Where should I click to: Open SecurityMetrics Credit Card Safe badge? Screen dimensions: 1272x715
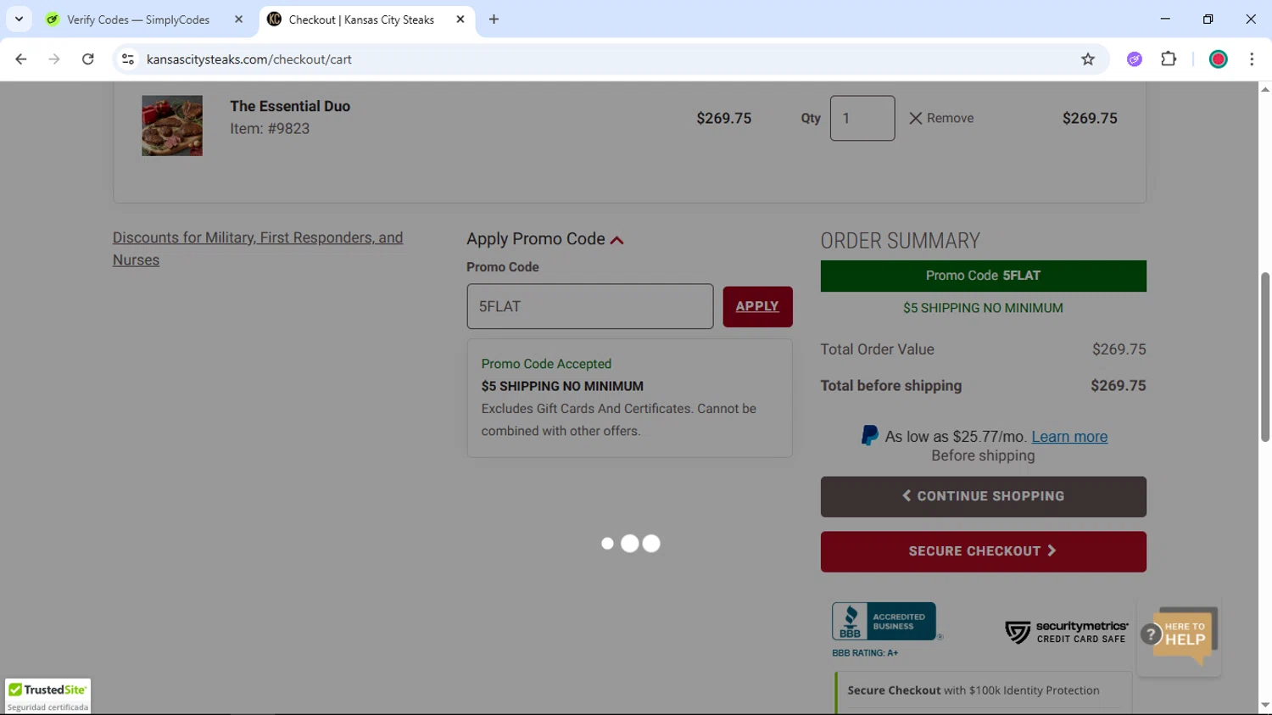tap(1067, 632)
